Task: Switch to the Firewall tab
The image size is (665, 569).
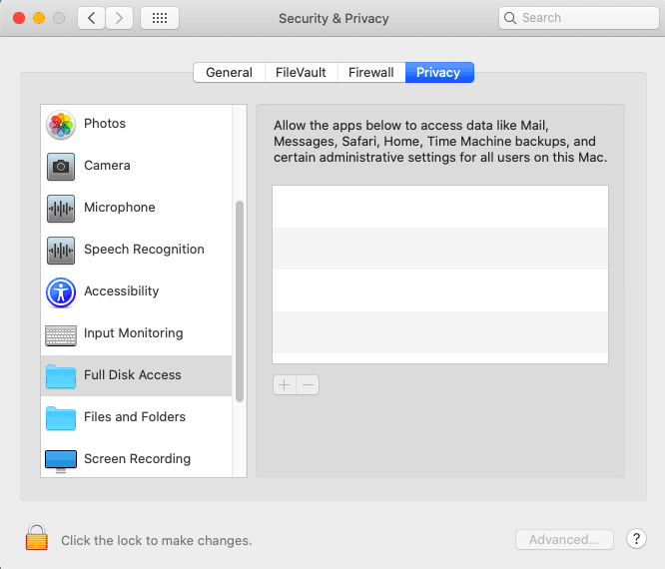Action: click(x=370, y=73)
